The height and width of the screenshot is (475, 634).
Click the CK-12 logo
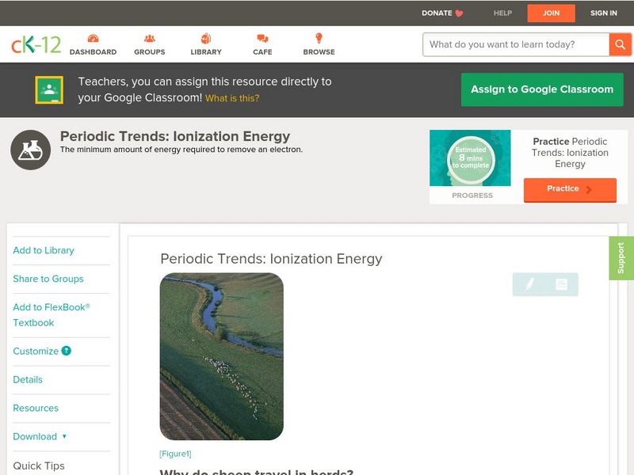click(x=36, y=44)
